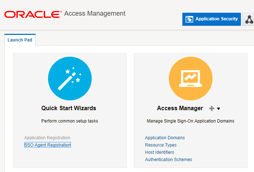The image size is (254, 172).
Task: View Authentication Schemes
Action: click(x=168, y=160)
